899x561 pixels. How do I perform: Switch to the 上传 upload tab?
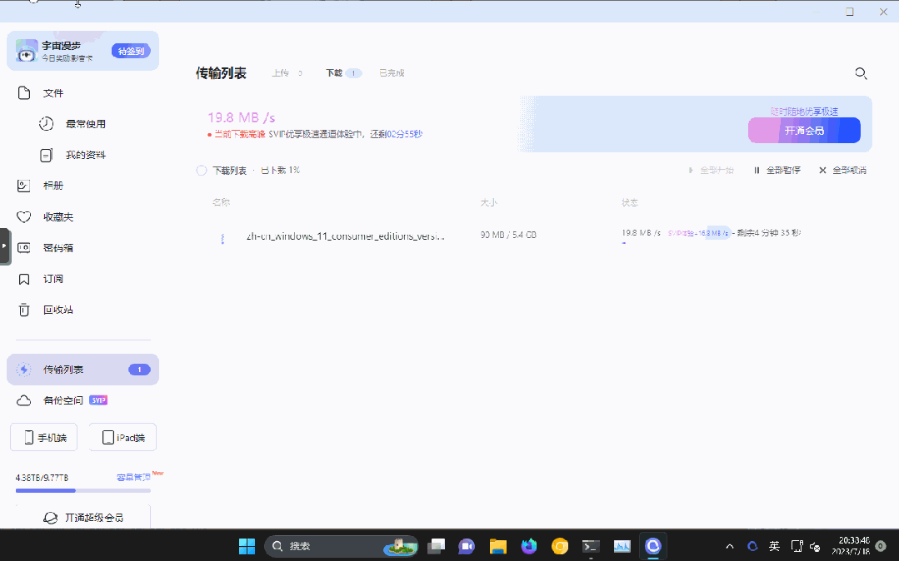point(280,72)
